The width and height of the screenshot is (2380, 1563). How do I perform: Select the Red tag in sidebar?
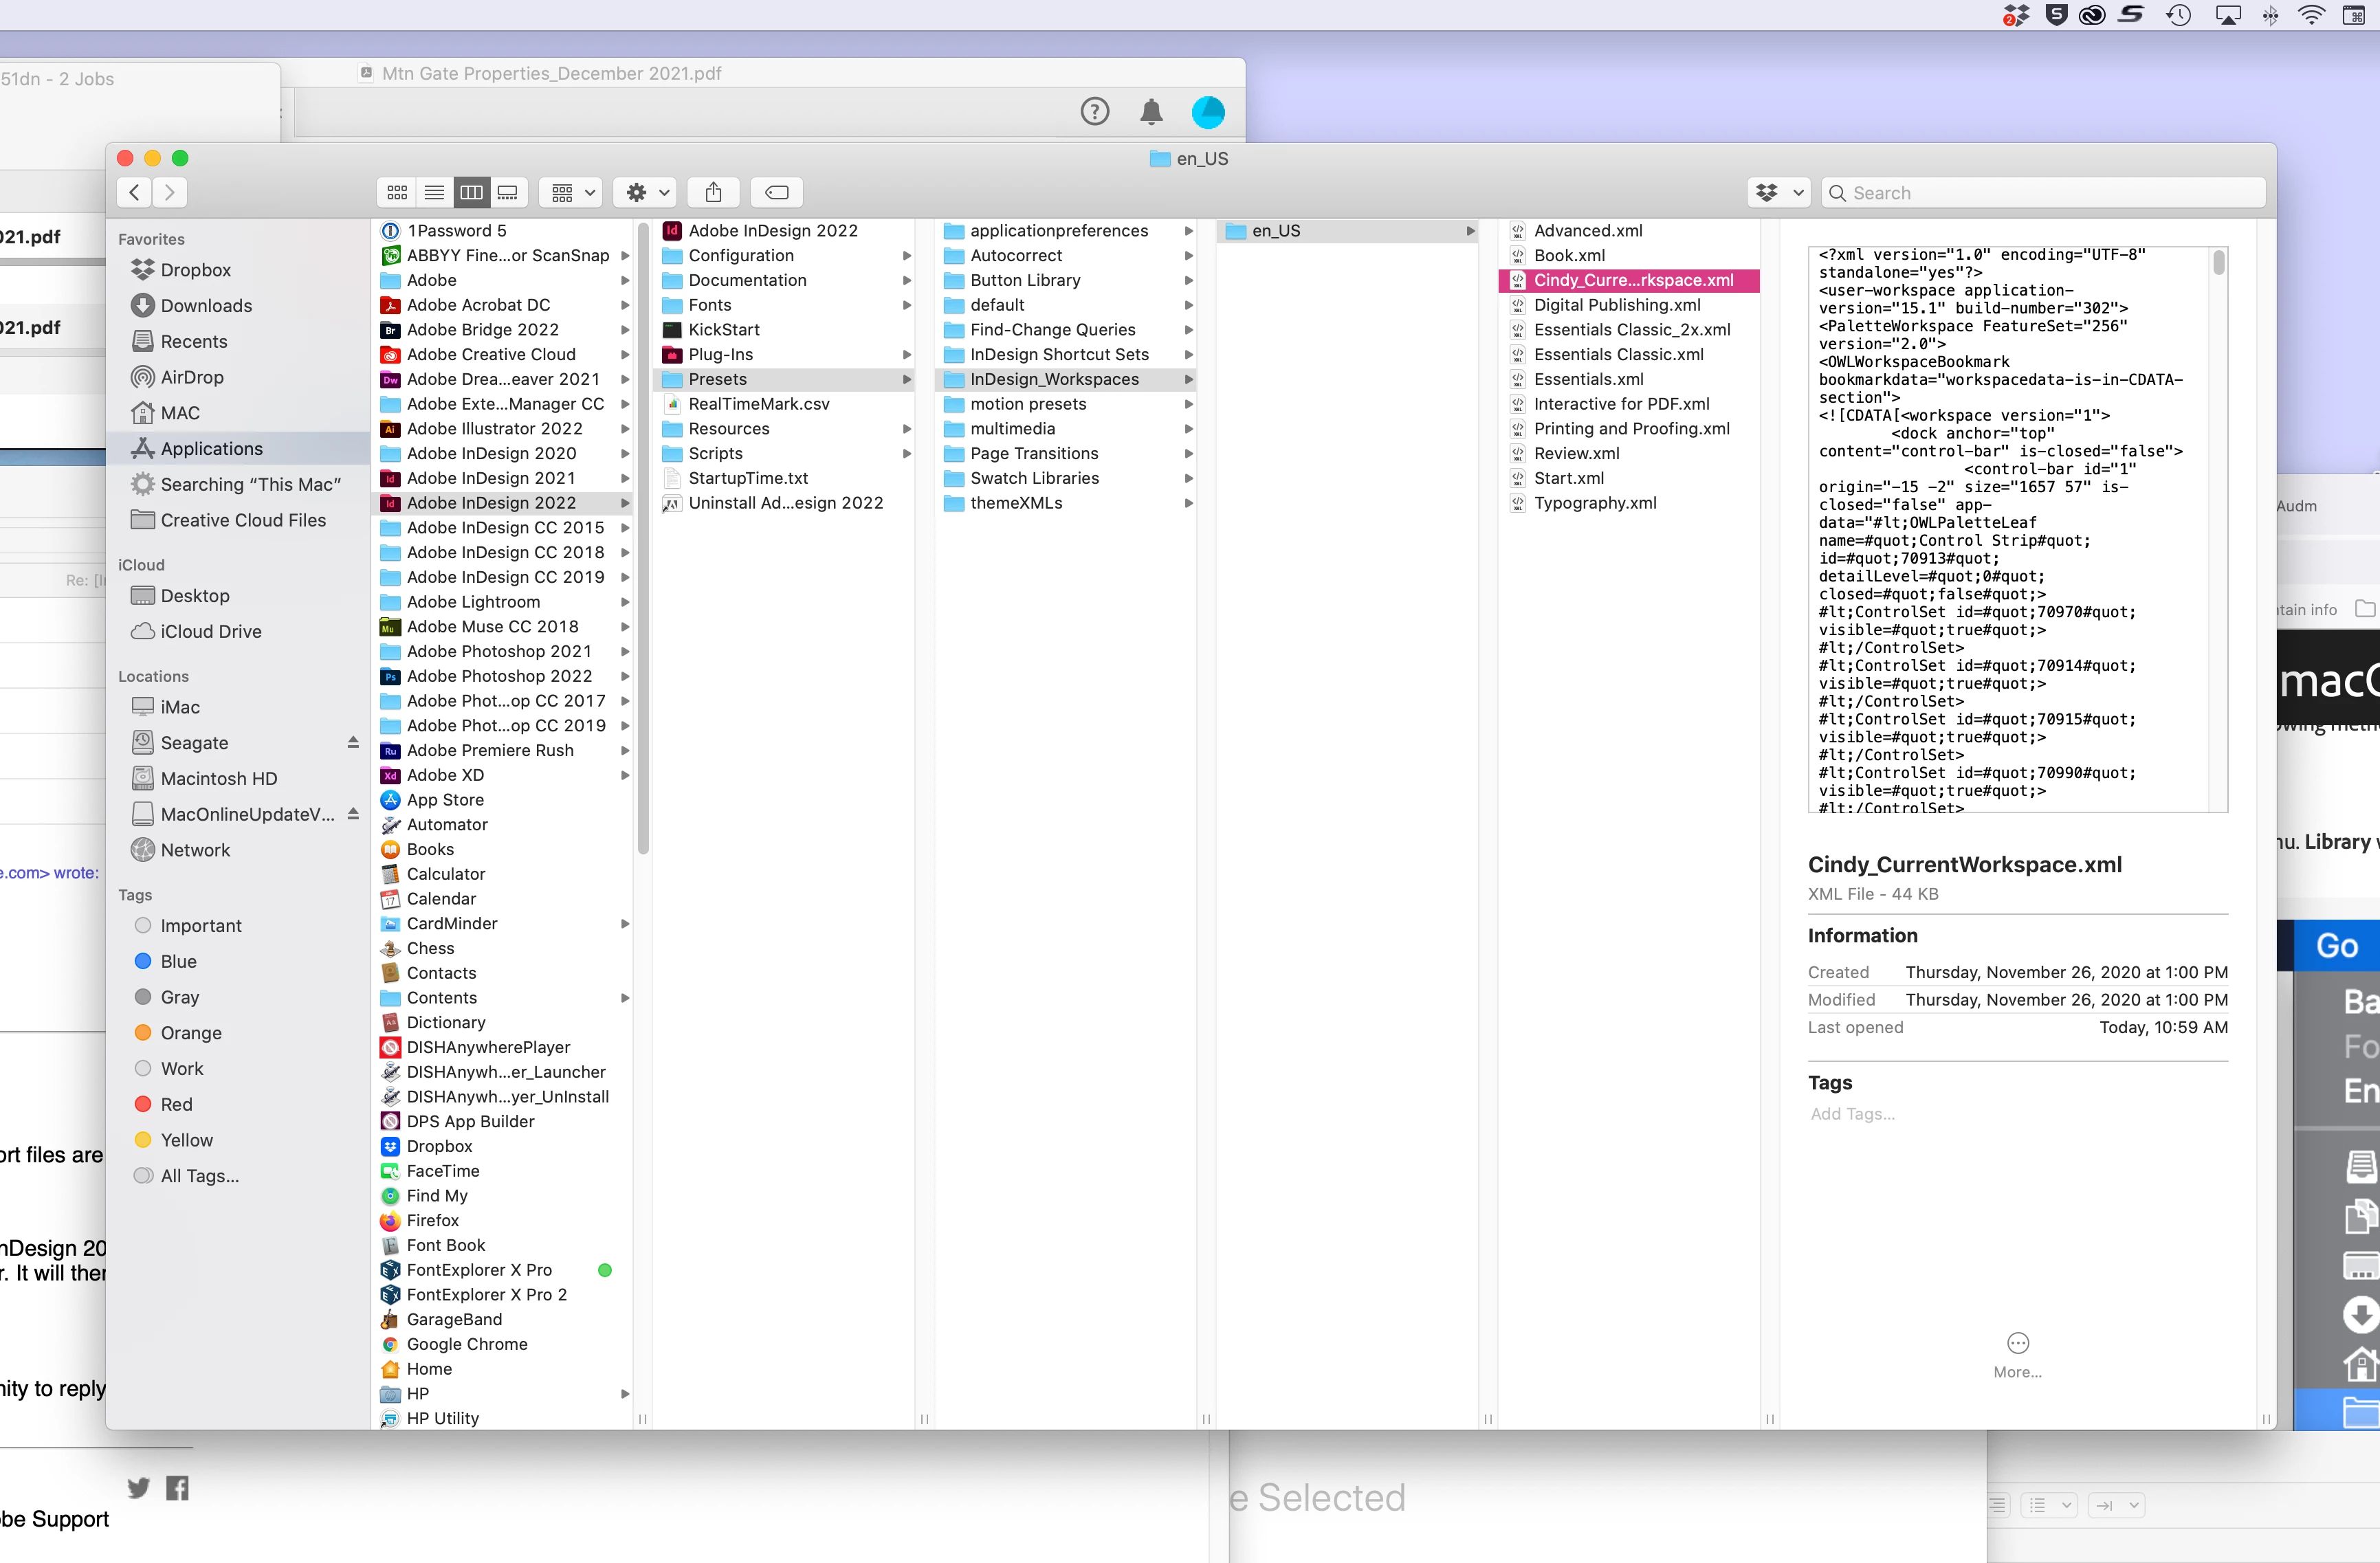(x=176, y=1104)
